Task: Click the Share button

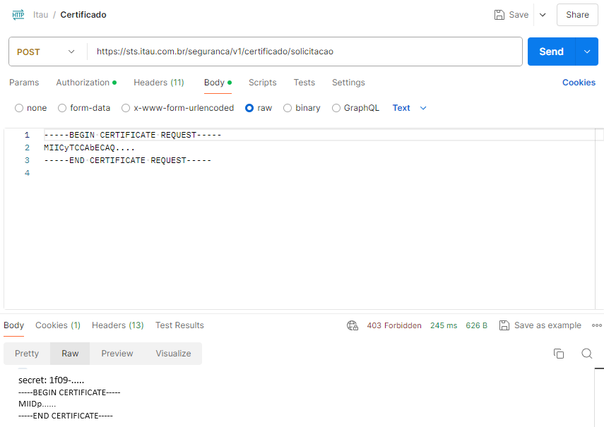Action: coord(577,15)
